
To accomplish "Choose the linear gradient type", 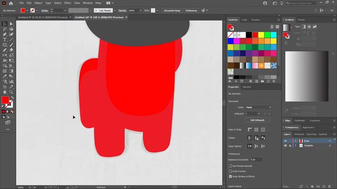I will tap(303, 27).
